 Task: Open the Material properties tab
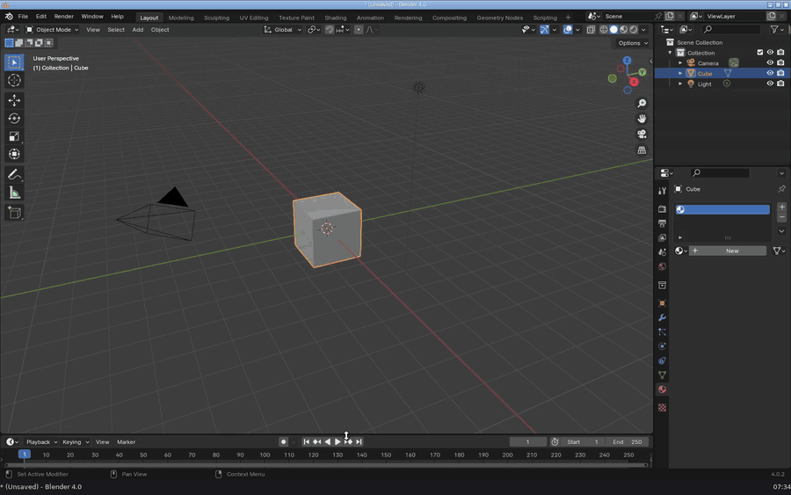663,389
